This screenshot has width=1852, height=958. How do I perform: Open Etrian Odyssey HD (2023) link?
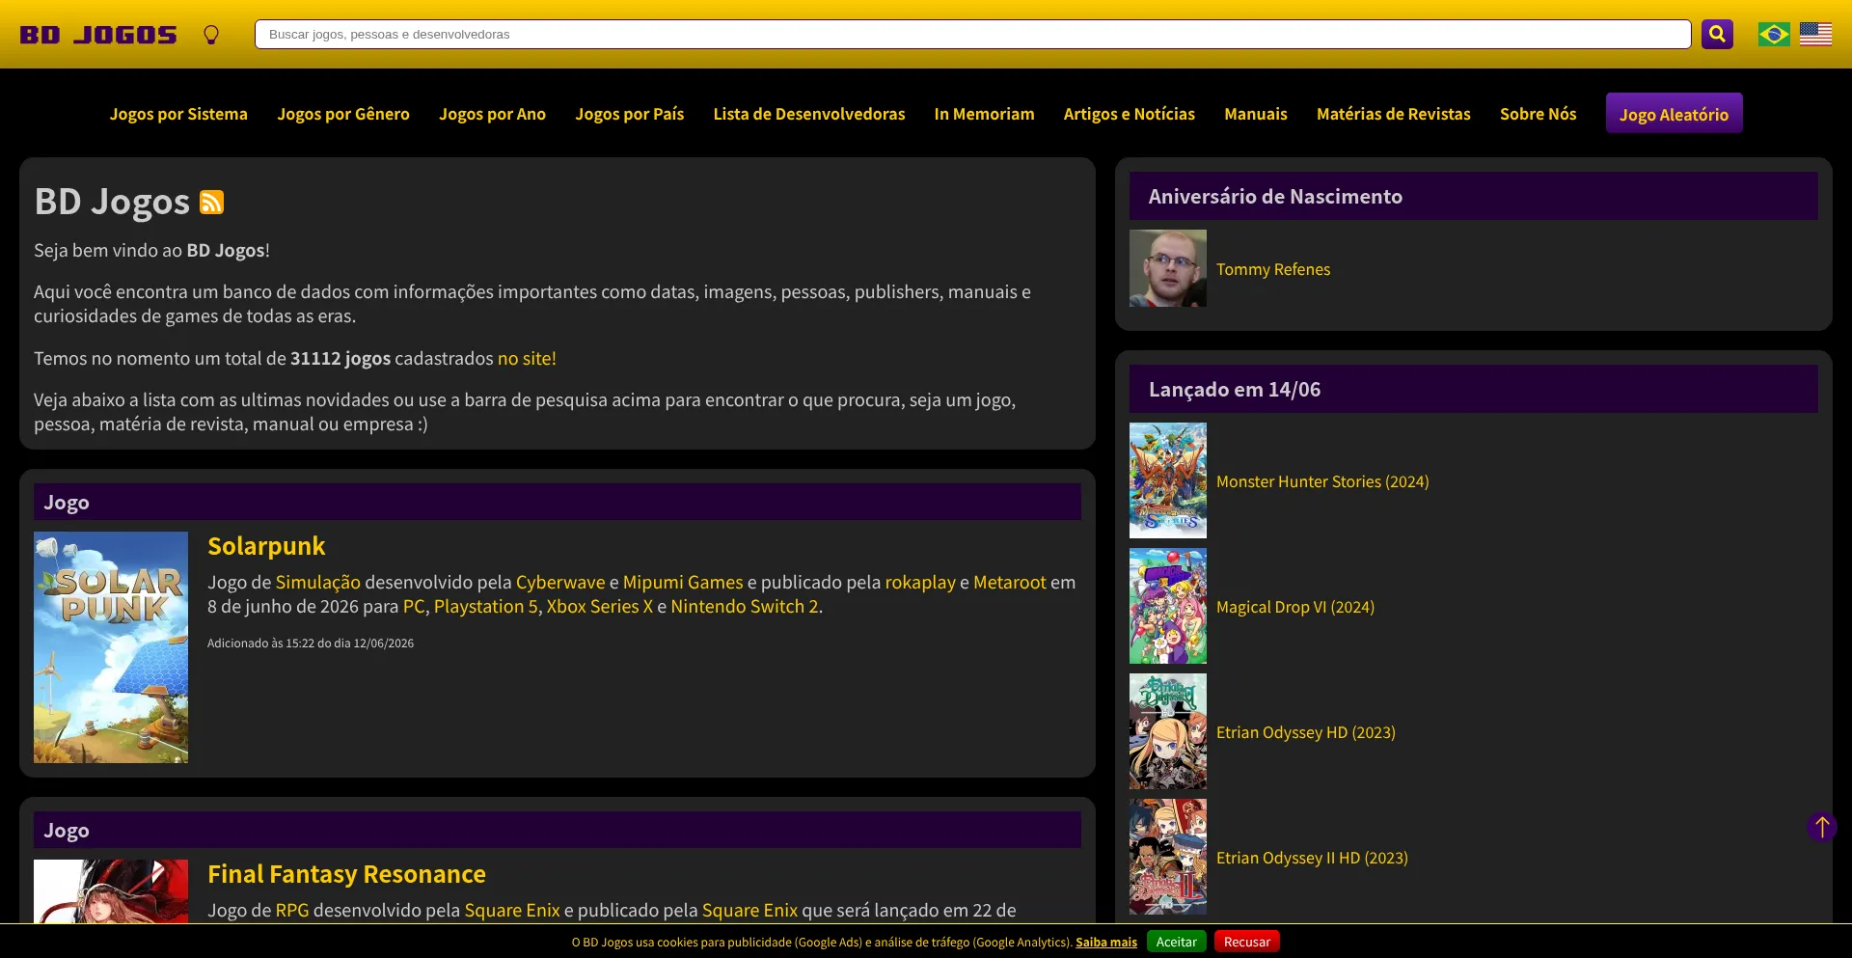click(x=1306, y=732)
